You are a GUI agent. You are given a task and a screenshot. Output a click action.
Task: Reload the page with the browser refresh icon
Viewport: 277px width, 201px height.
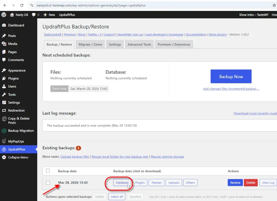point(22,5)
